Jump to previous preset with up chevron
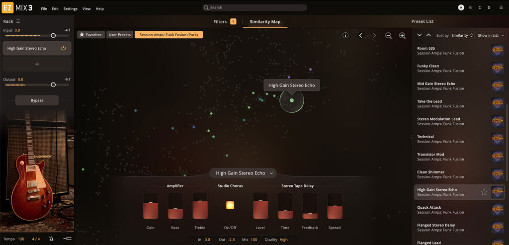Image resolution: width=509 pixels, height=245 pixels. tap(428, 35)
